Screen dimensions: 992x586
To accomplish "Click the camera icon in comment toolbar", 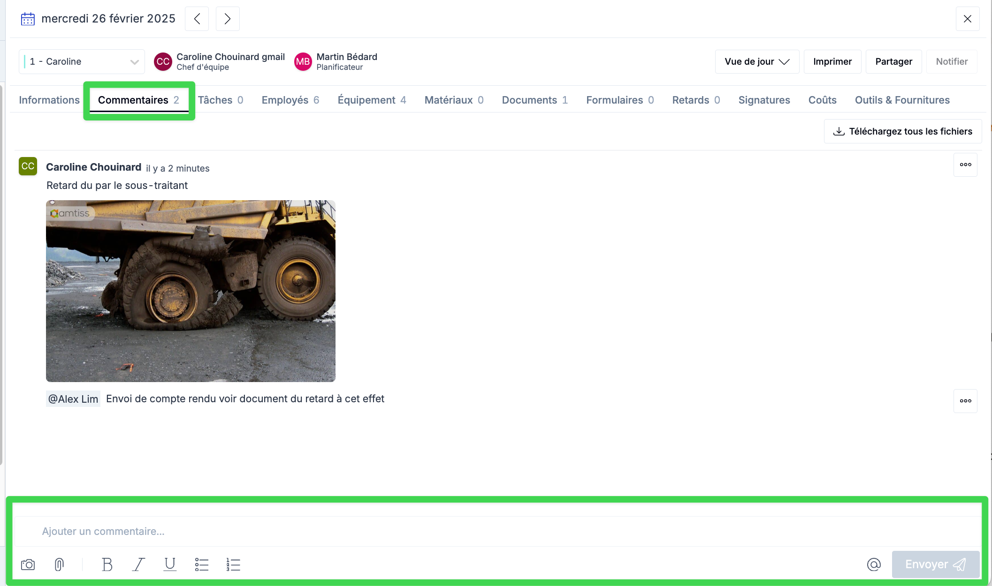I will pos(28,564).
